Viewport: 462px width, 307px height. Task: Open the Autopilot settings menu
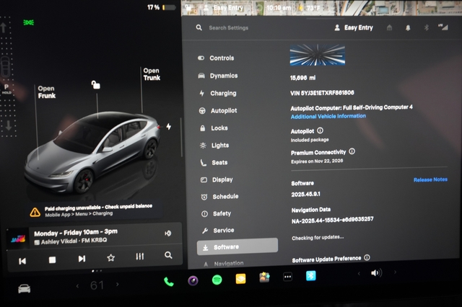218,110
